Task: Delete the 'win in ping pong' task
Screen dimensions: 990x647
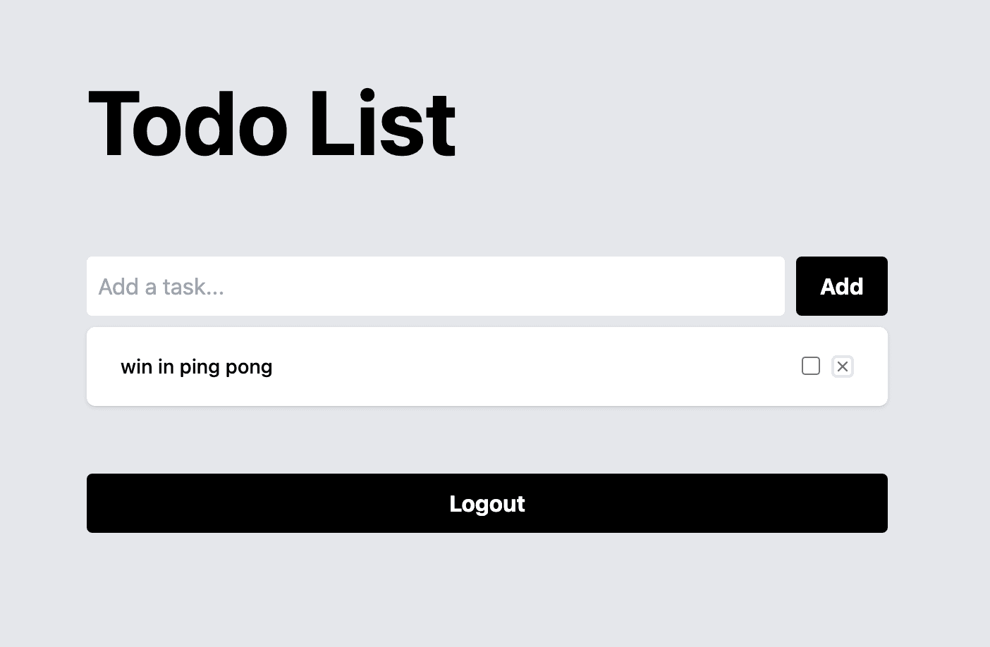Action: [x=843, y=366]
